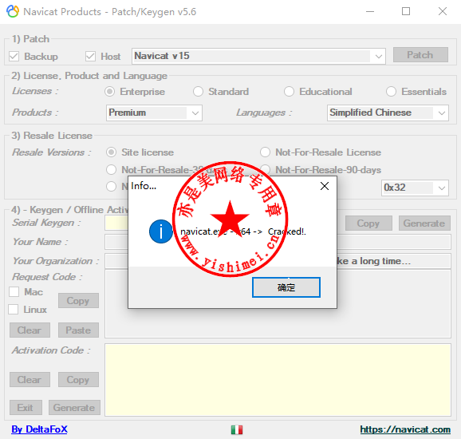Select the Site license radio button
The image size is (461, 439).
click(x=112, y=152)
